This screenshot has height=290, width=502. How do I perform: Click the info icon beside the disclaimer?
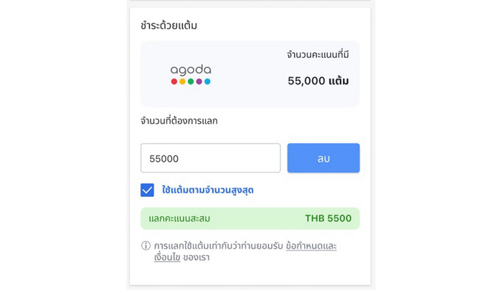146,246
